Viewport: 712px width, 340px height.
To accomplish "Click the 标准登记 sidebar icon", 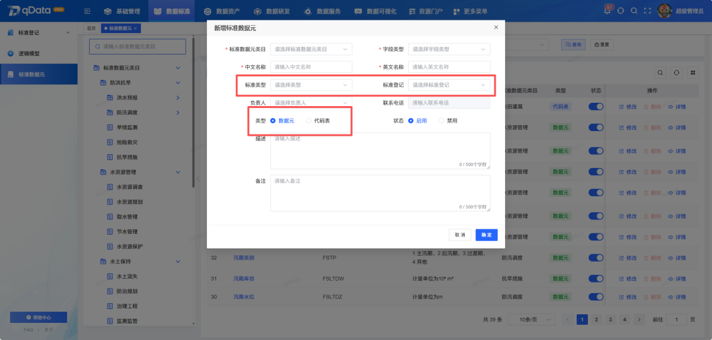I will pos(11,33).
